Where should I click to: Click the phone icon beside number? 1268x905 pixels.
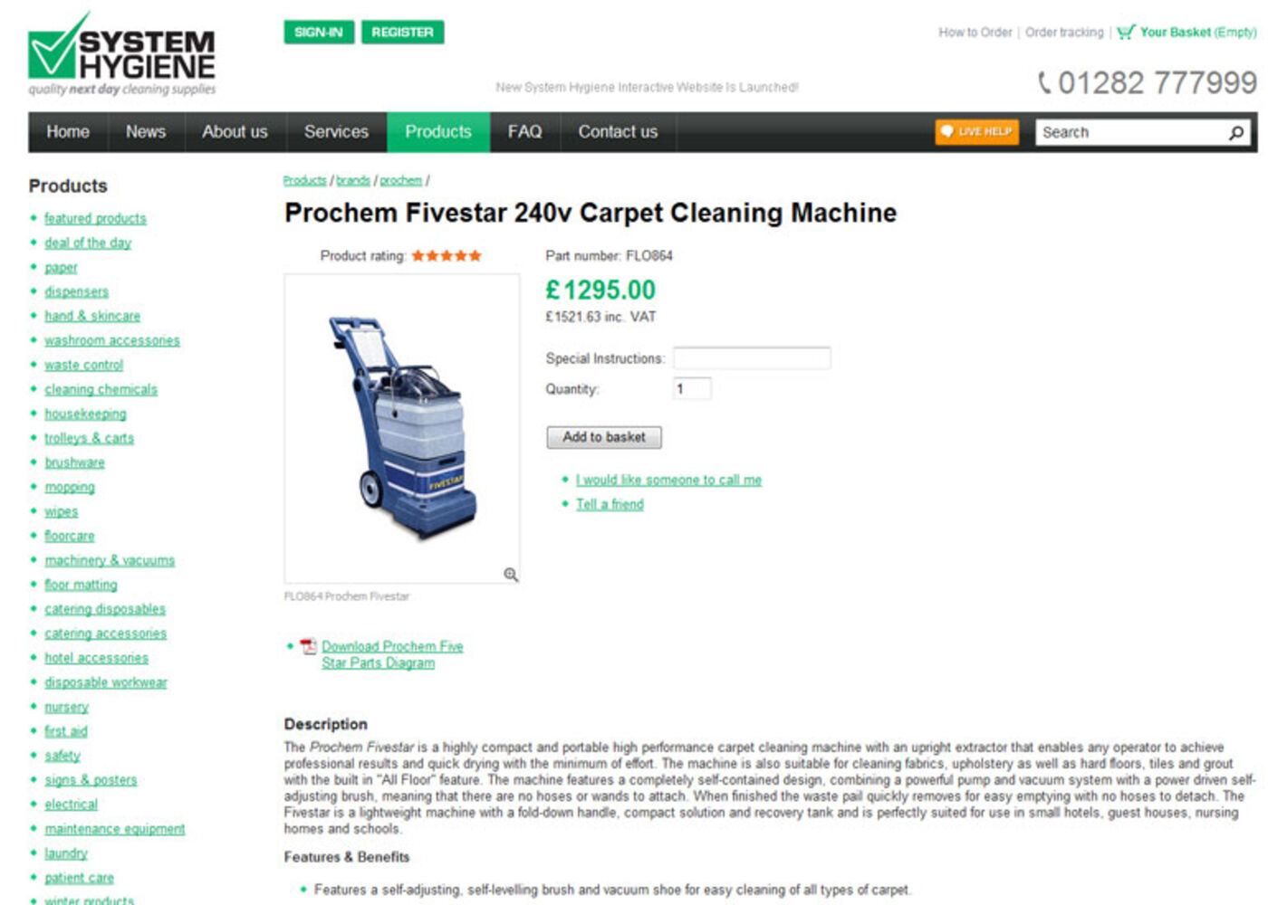click(x=1044, y=83)
